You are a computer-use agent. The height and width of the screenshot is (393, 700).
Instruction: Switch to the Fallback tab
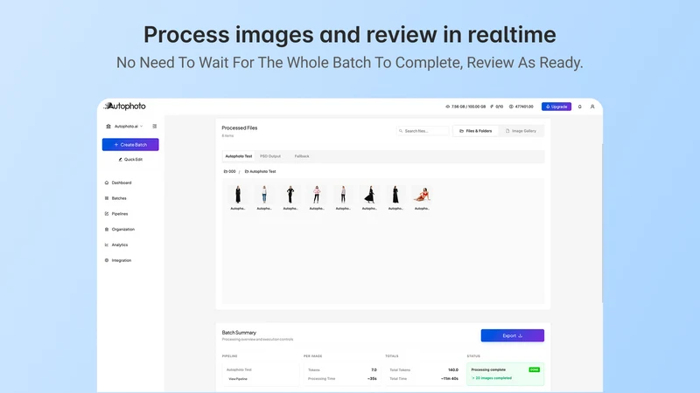coord(302,156)
